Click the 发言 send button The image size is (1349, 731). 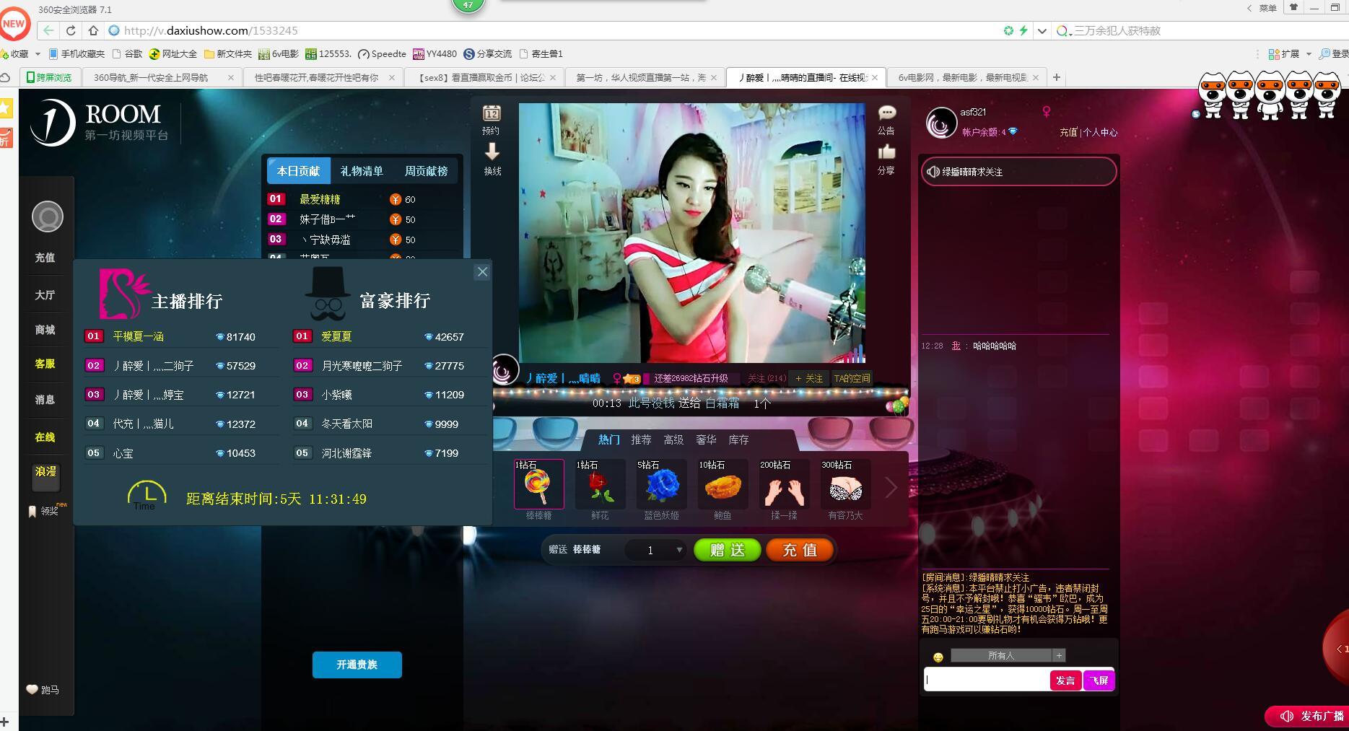pos(1065,680)
